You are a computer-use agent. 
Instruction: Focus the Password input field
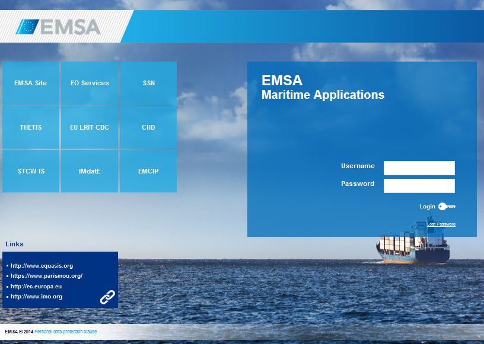click(419, 186)
